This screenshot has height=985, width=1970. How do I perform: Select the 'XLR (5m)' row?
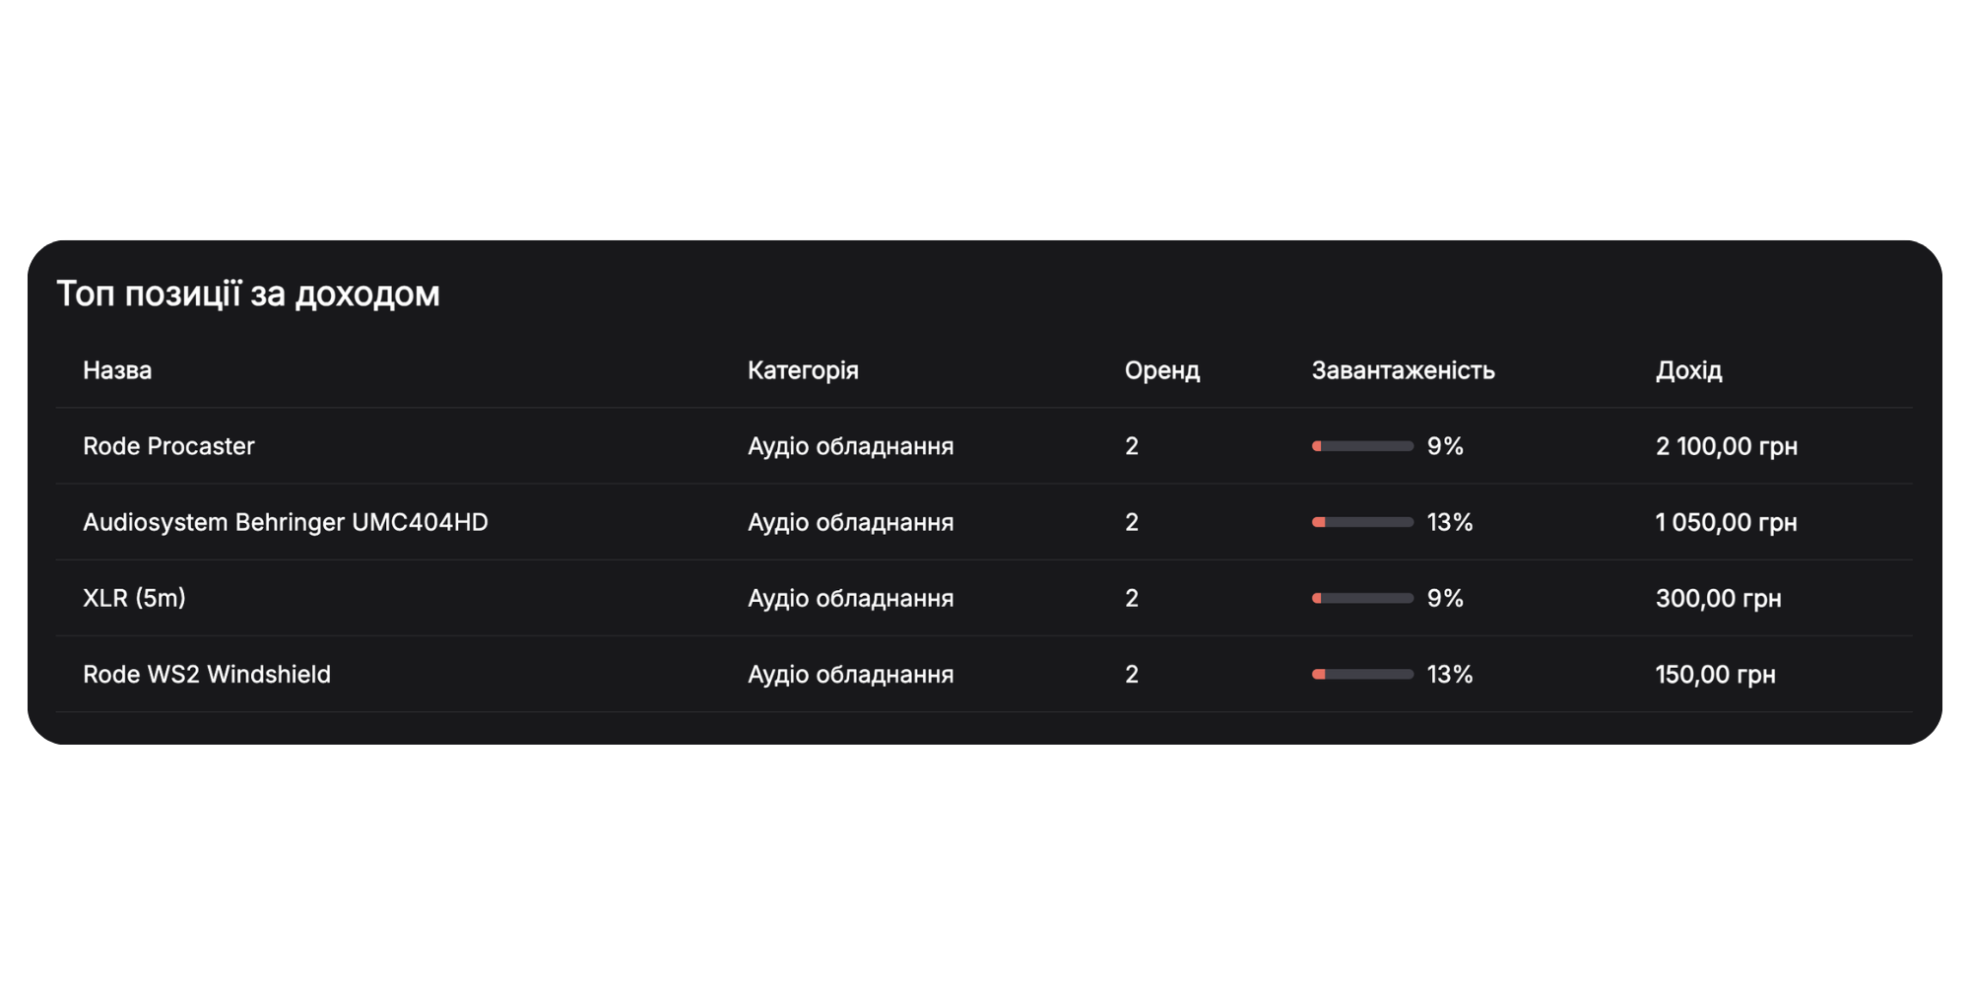pos(133,598)
